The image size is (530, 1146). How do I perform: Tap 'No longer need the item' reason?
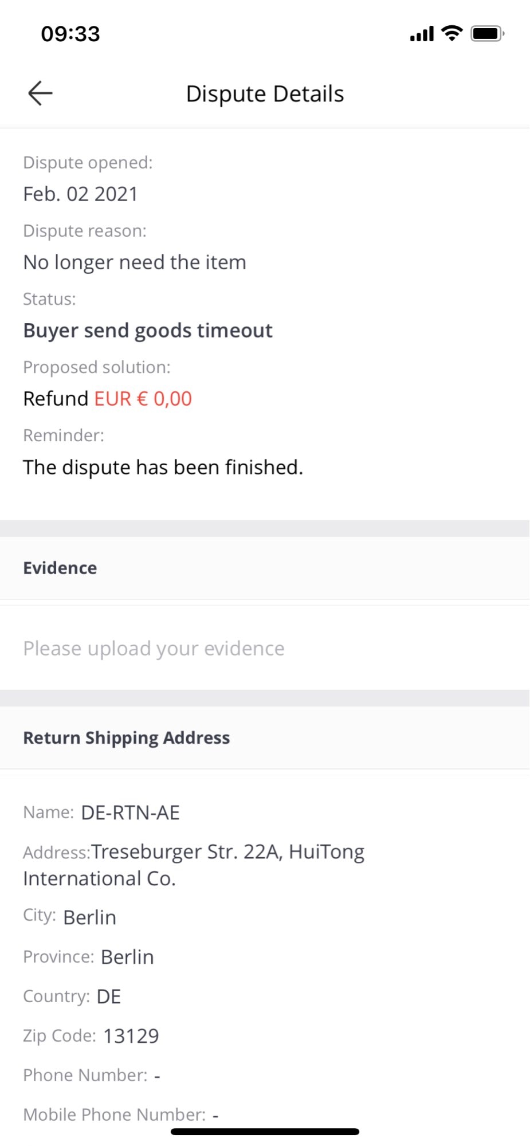[135, 262]
